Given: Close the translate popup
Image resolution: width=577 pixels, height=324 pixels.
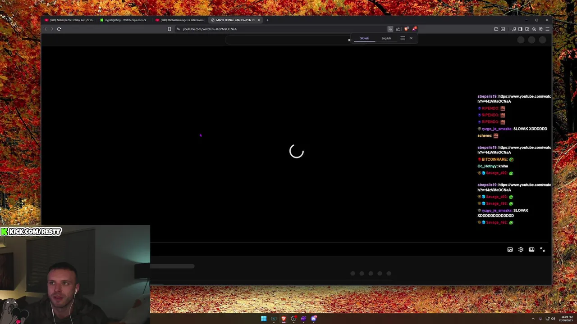Looking at the screenshot, I should (411, 38).
